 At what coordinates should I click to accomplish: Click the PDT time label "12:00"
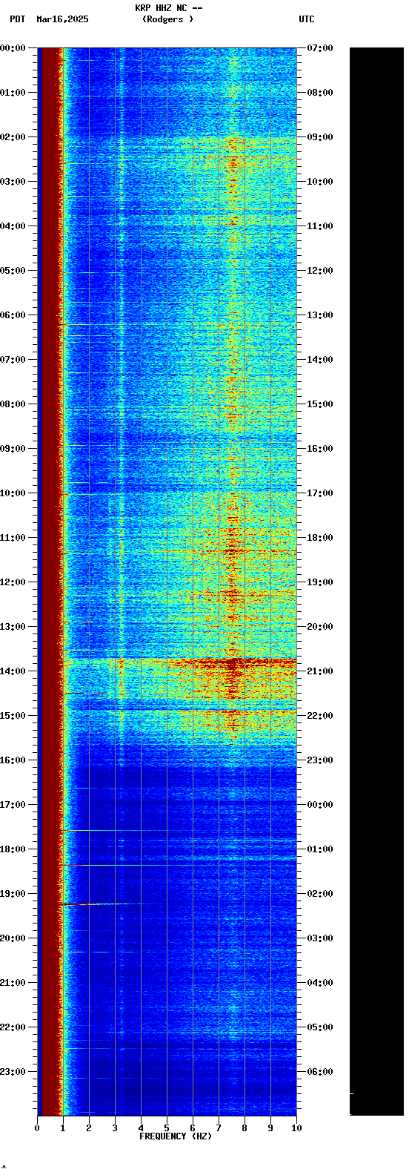(13, 582)
